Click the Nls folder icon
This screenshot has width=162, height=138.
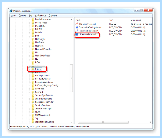33,52
